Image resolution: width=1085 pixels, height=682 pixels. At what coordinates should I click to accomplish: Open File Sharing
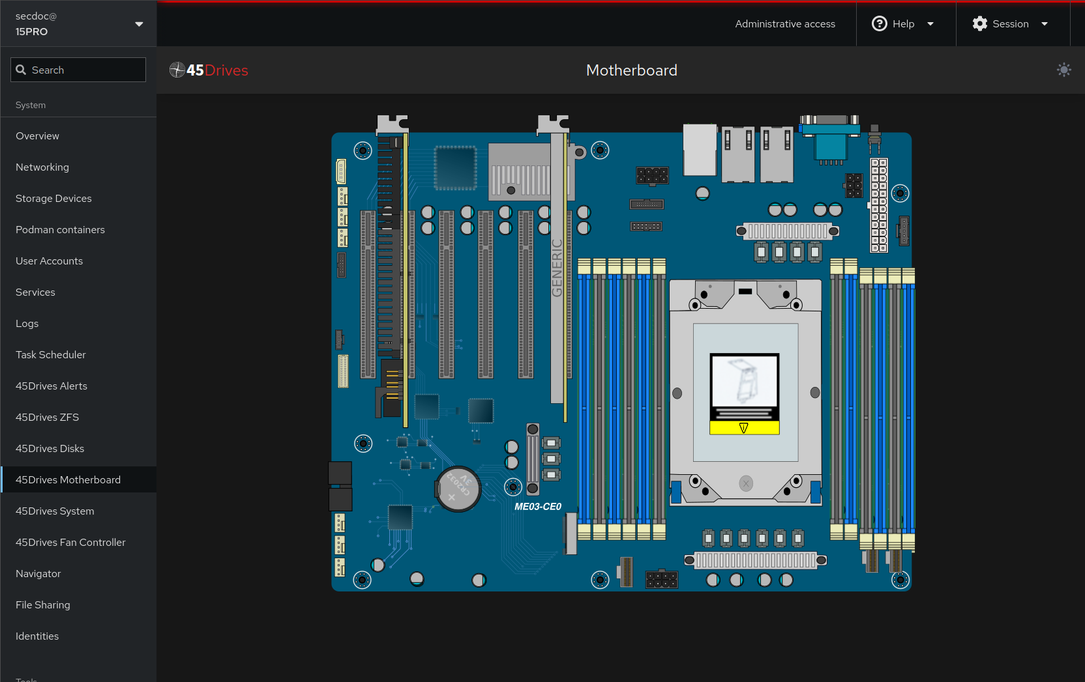click(x=78, y=604)
